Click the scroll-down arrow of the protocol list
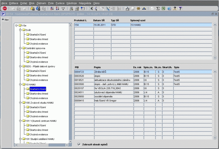Screen dimensions: 219x149 [x=215, y=58]
